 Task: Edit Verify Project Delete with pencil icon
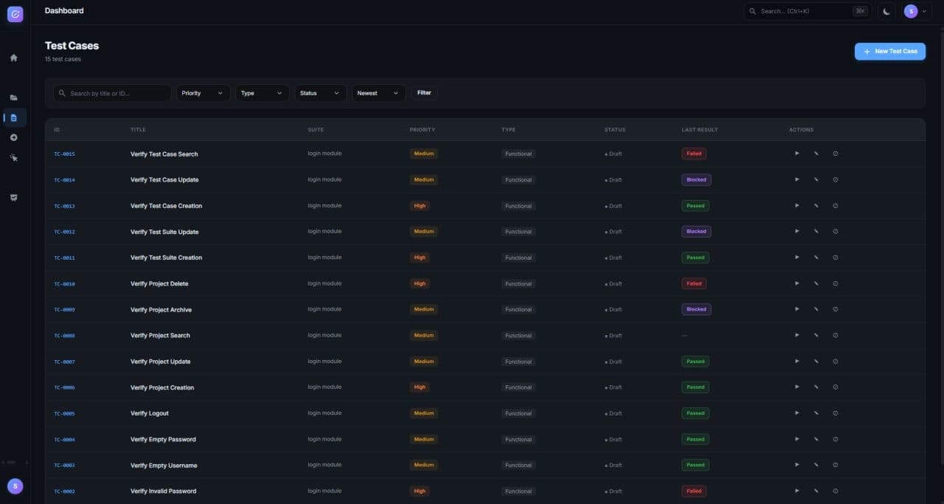816,283
